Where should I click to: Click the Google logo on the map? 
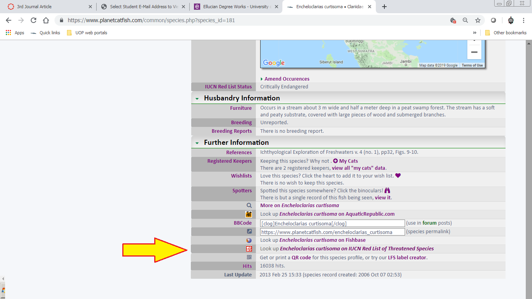point(274,63)
